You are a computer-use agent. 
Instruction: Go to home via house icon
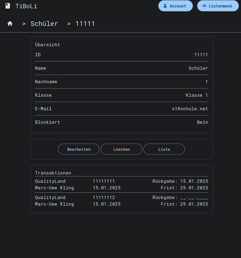tap(10, 24)
